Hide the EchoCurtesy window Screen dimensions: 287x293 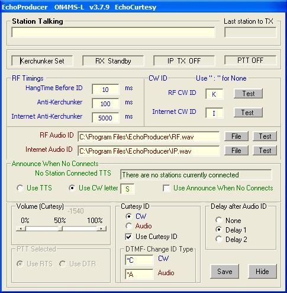coord(262,272)
